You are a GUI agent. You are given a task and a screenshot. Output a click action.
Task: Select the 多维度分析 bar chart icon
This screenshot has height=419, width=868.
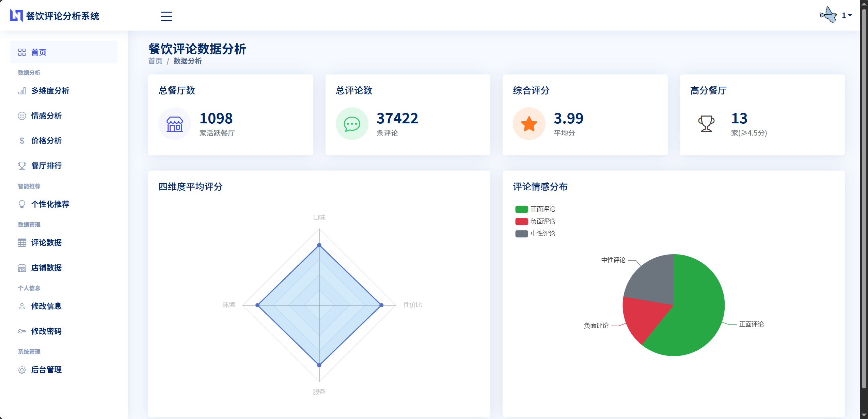point(22,91)
